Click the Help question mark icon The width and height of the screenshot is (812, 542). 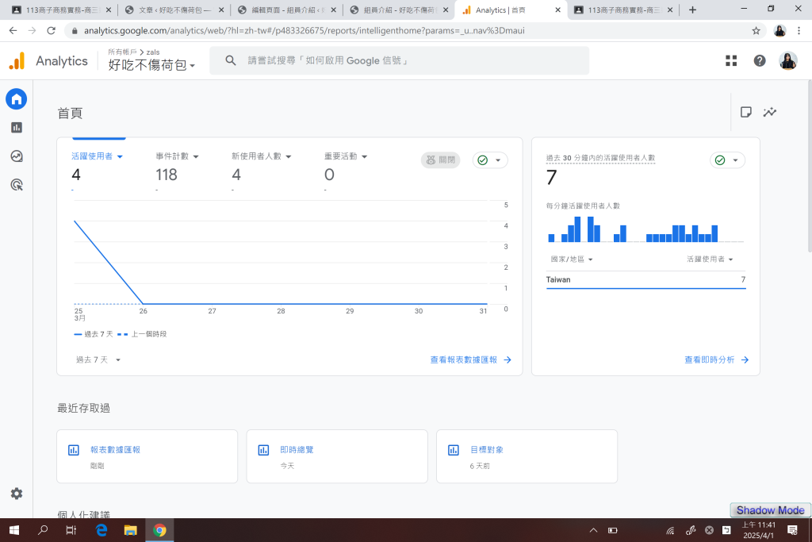[x=760, y=61]
